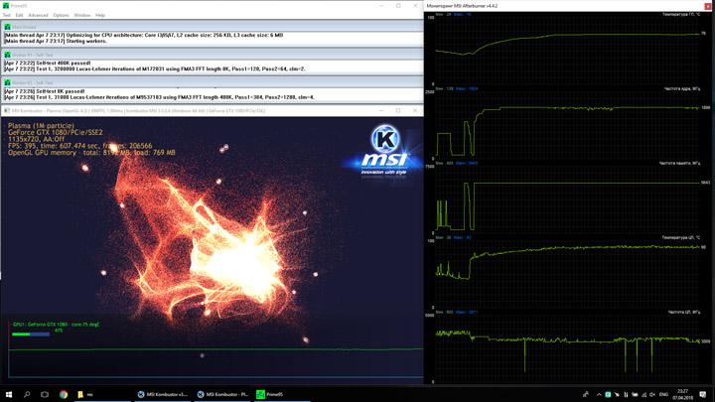The height and width of the screenshot is (402, 715).
Task: Click the 'Plasma (1M-particle)' overlay text
Action: 41,126
